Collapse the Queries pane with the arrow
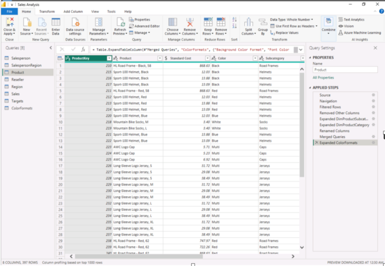The height and width of the screenshot is (266, 385). [50, 48]
